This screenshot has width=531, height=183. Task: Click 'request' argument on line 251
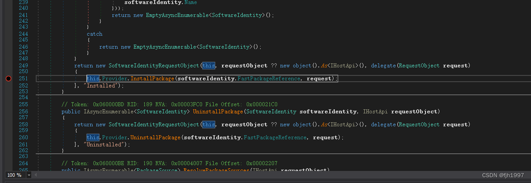point(319,79)
